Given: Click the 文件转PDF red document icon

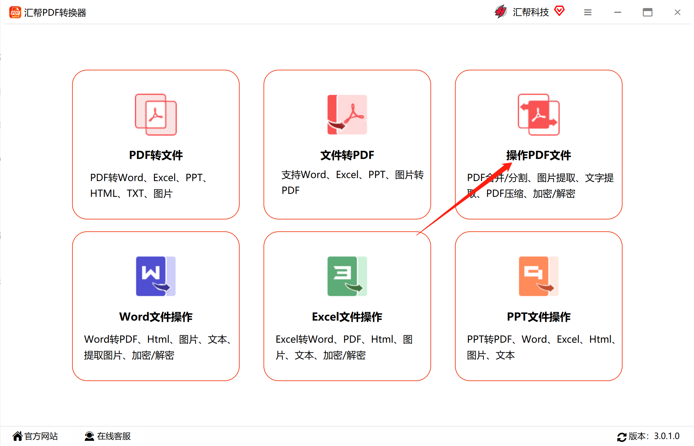Looking at the screenshot, I should pos(347,114).
